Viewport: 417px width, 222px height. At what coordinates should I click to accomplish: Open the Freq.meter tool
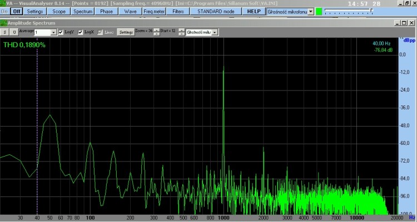coord(154,12)
